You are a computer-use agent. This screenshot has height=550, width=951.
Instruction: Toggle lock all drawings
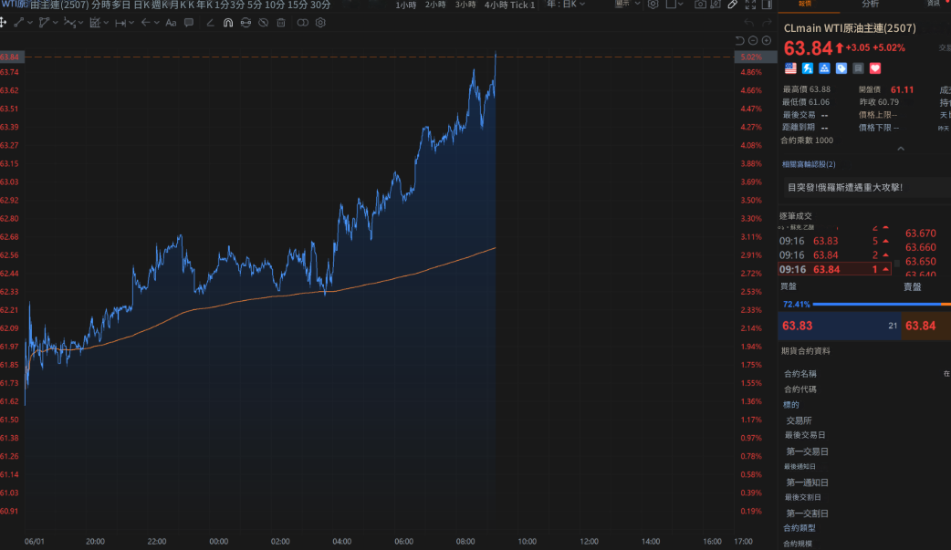[x=246, y=23]
